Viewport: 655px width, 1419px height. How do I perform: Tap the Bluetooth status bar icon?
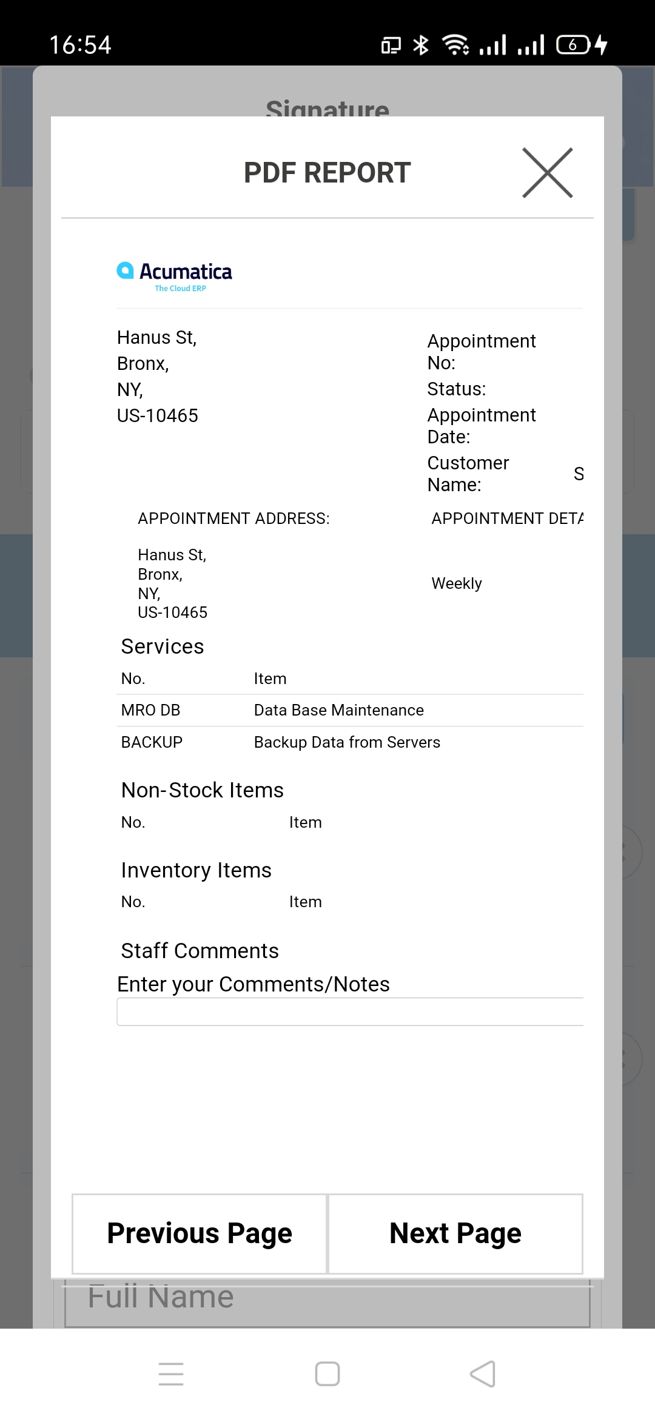[x=420, y=45]
